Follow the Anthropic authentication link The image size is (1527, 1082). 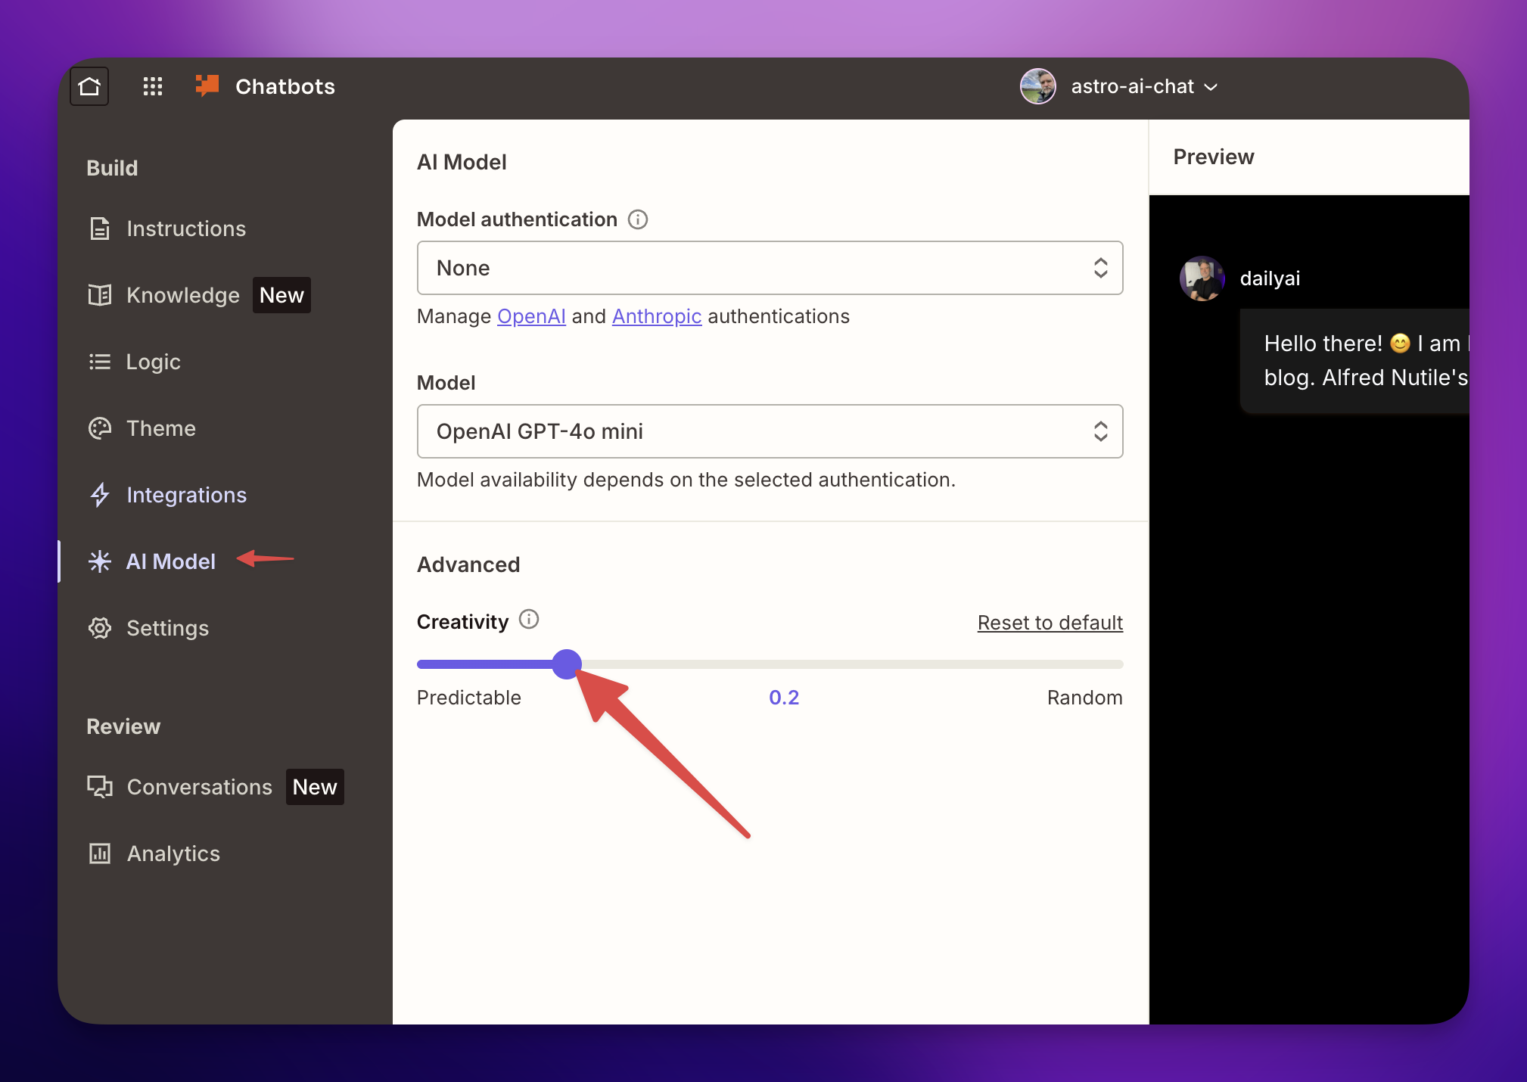[657, 316]
